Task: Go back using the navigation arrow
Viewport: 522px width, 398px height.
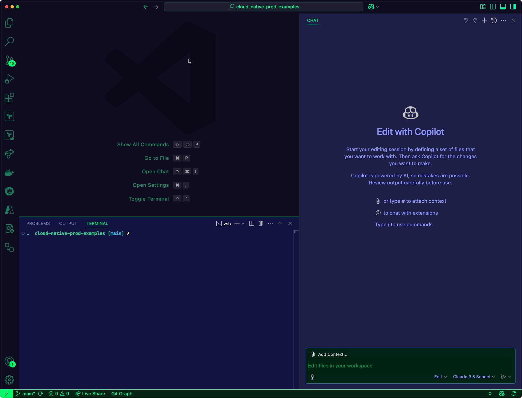Action: [x=146, y=7]
